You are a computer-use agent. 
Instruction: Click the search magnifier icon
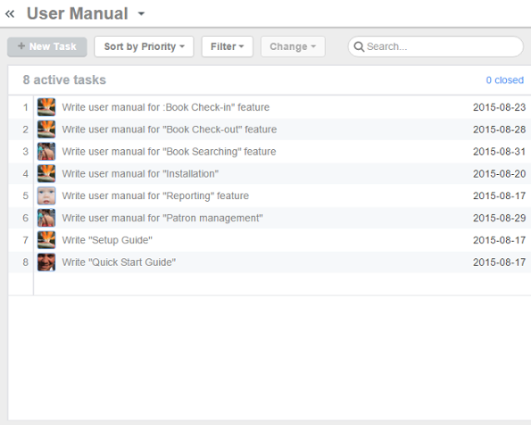point(359,46)
